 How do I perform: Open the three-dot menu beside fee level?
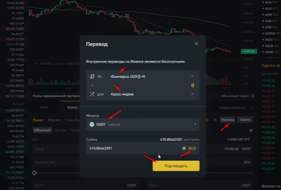click(252, 108)
